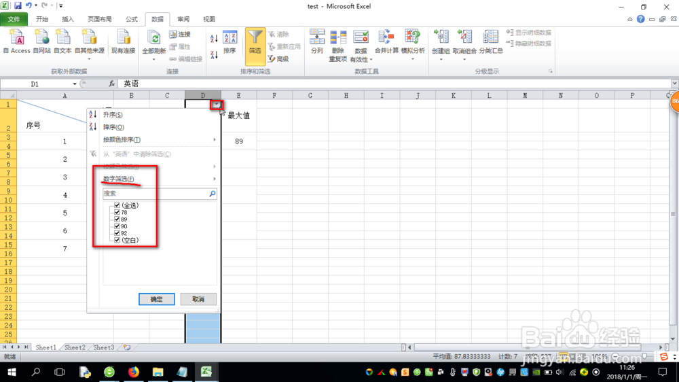Click Group (创建组) icon
This screenshot has height=382, width=679.
pyautogui.click(x=441, y=37)
